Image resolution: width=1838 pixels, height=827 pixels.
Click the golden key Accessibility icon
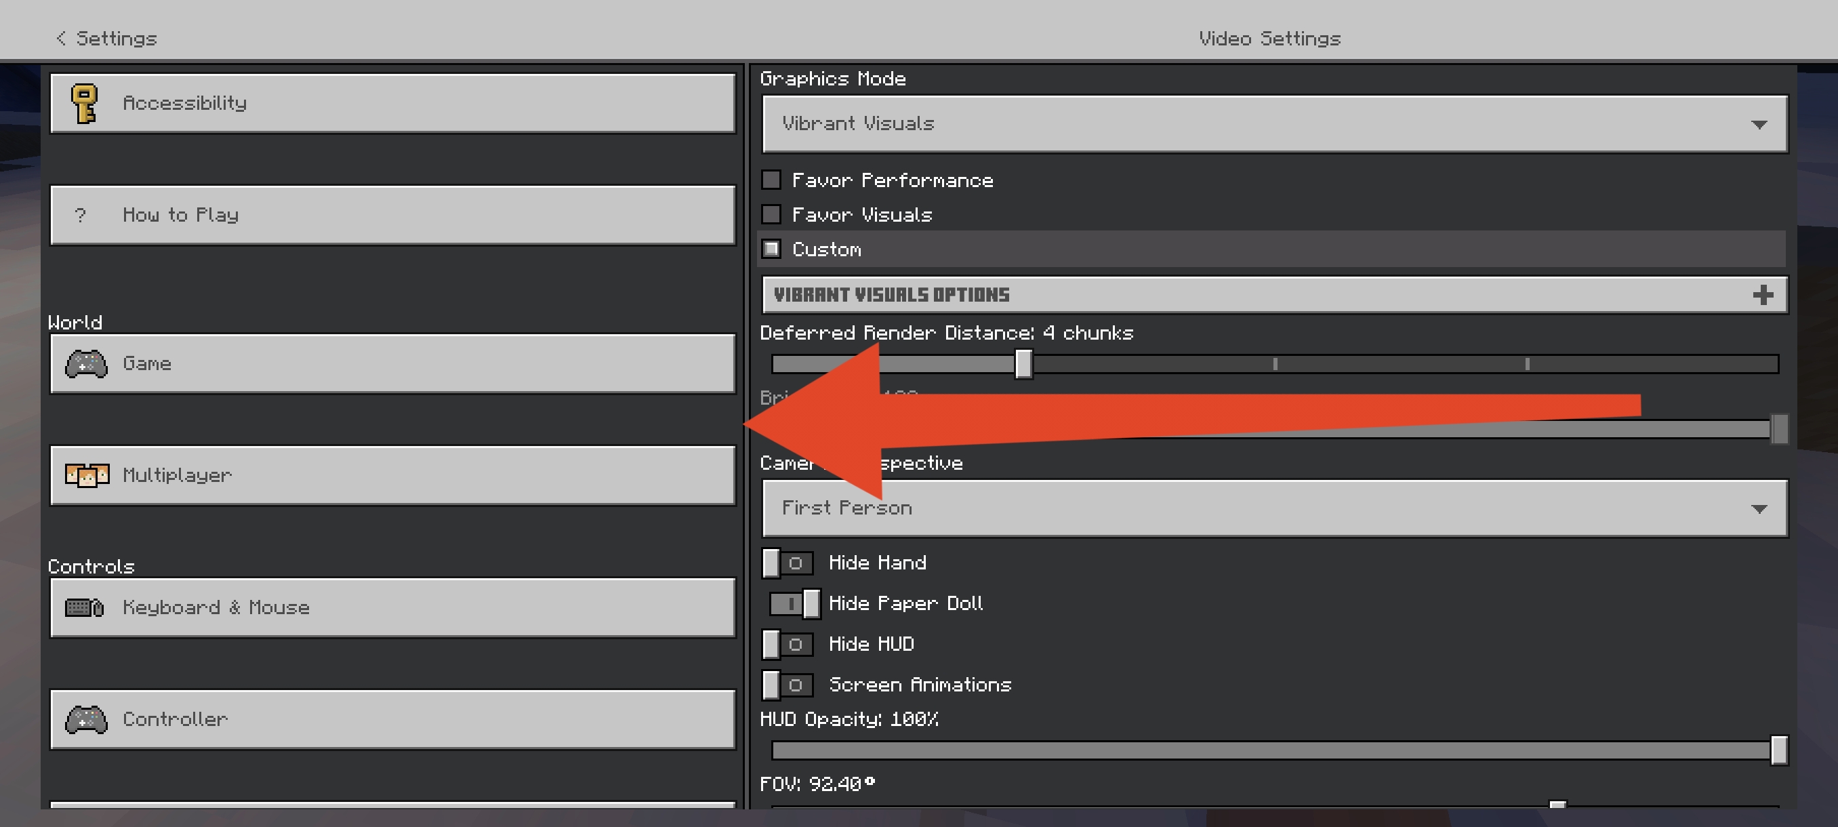(84, 104)
